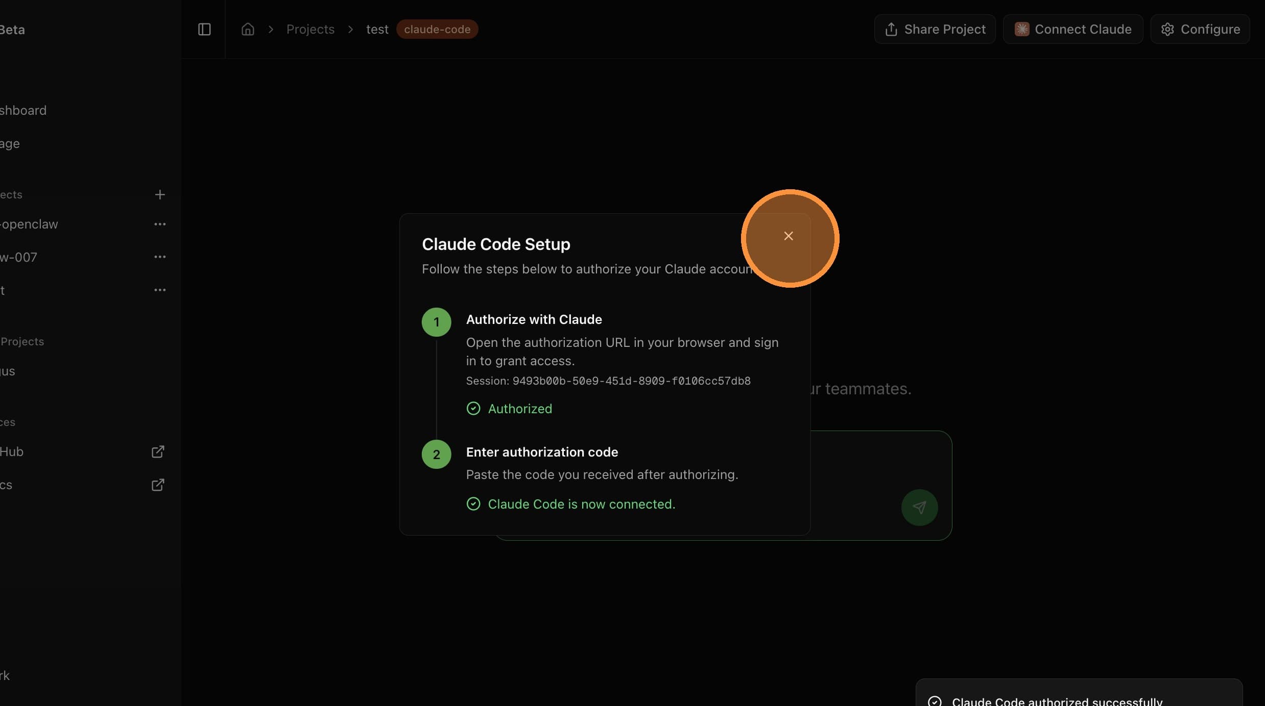Open Projects breadcrumb link

coord(310,30)
